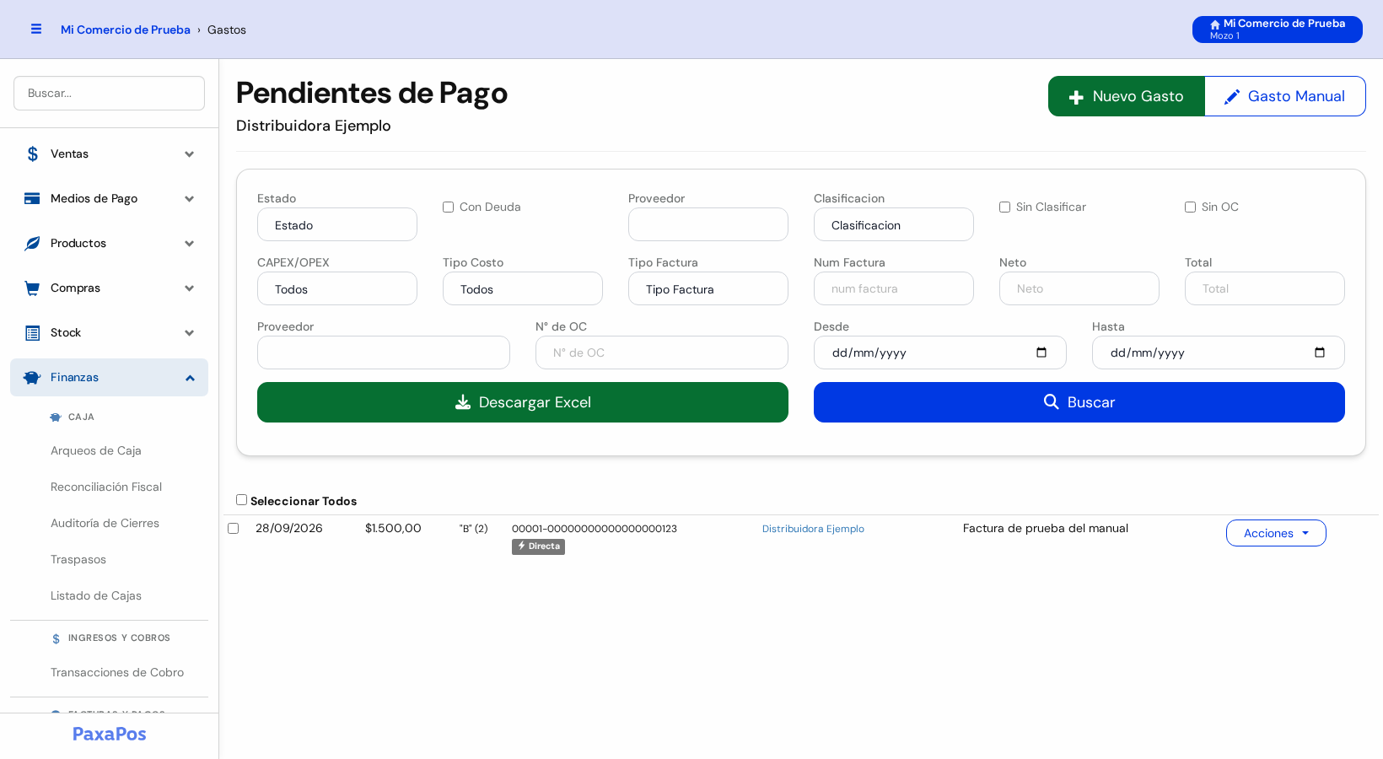Viewport: 1383px width, 759px height.
Task: Open Traspasos menu item
Action: [78, 559]
